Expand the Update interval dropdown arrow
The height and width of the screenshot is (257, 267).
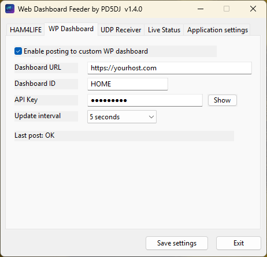point(151,117)
